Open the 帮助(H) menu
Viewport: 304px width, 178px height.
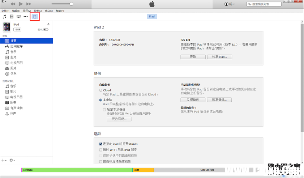pyautogui.click(x=60, y=11)
